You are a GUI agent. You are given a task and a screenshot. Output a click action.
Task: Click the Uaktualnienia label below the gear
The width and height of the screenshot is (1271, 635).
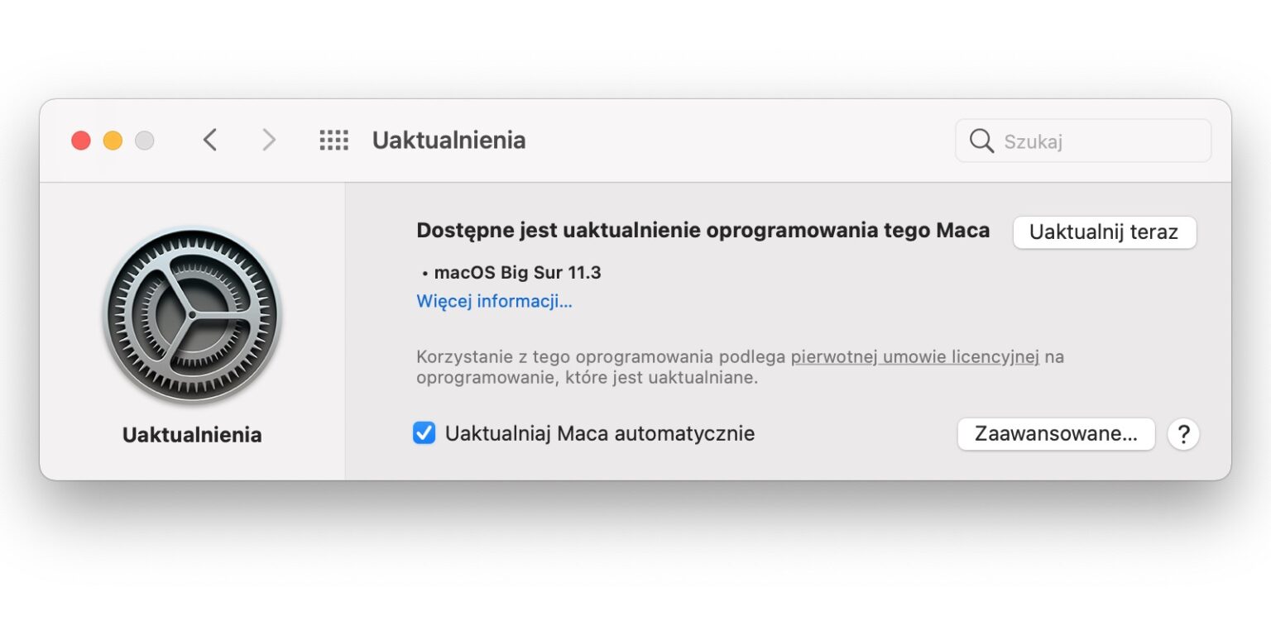pyautogui.click(x=192, y=435)
